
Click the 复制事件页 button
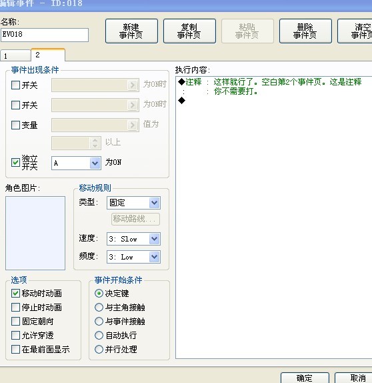pos(189,31)
